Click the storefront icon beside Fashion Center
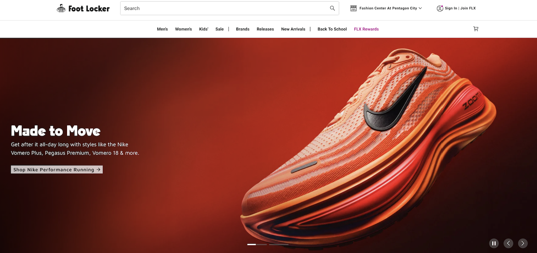 click(x=353, y=8)
